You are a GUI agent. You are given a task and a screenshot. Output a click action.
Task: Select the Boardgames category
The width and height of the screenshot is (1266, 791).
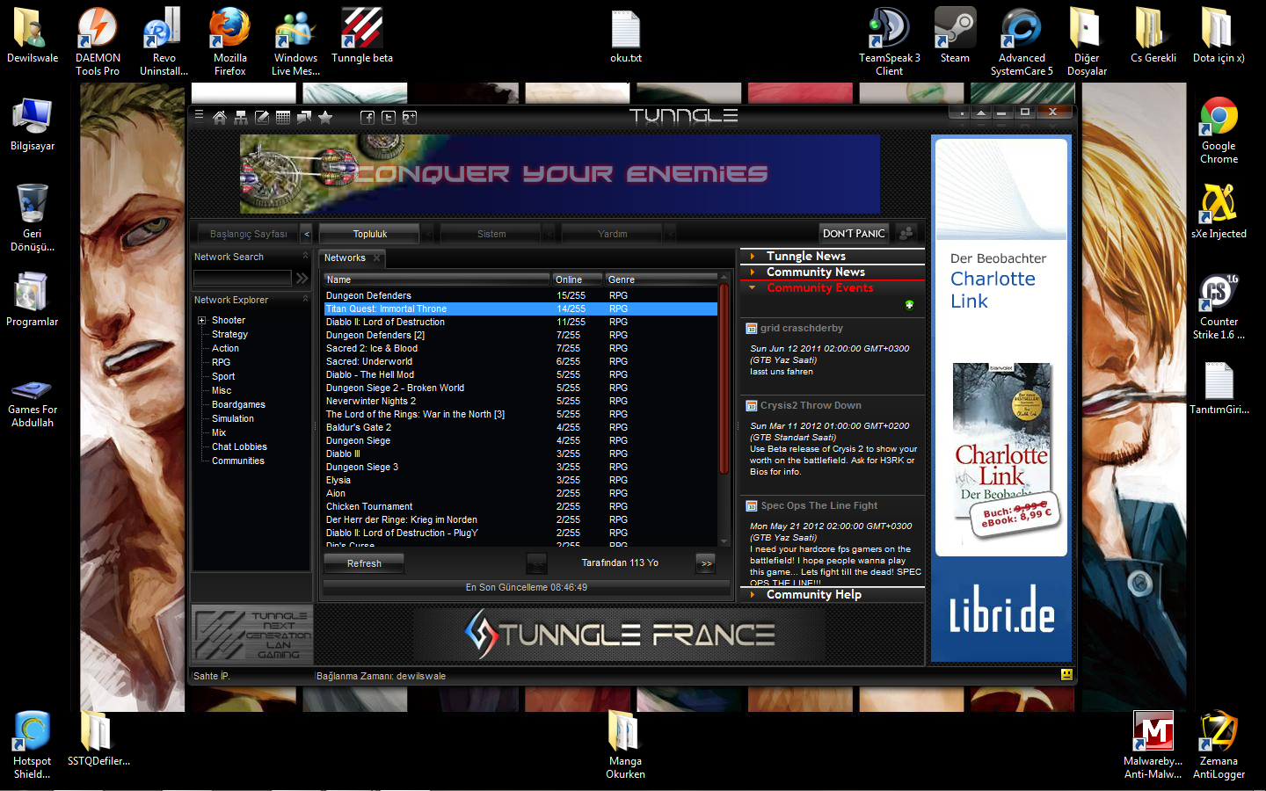[x=238, y=404]
